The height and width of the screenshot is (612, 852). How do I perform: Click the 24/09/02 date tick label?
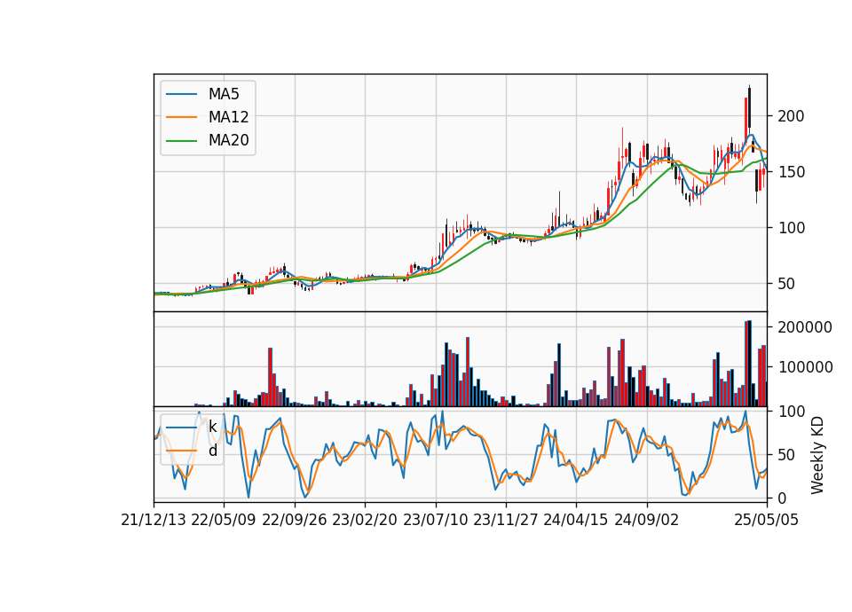(647, 520)
